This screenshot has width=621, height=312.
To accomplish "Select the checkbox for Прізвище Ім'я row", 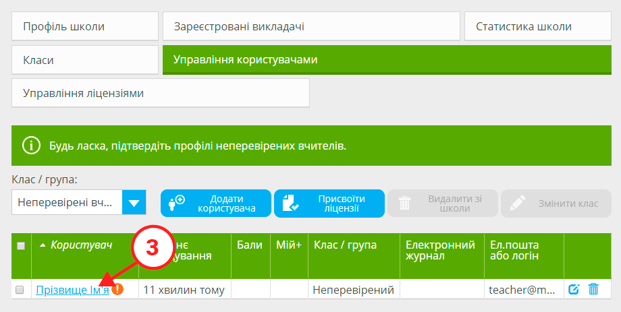I will coord(20,290).
